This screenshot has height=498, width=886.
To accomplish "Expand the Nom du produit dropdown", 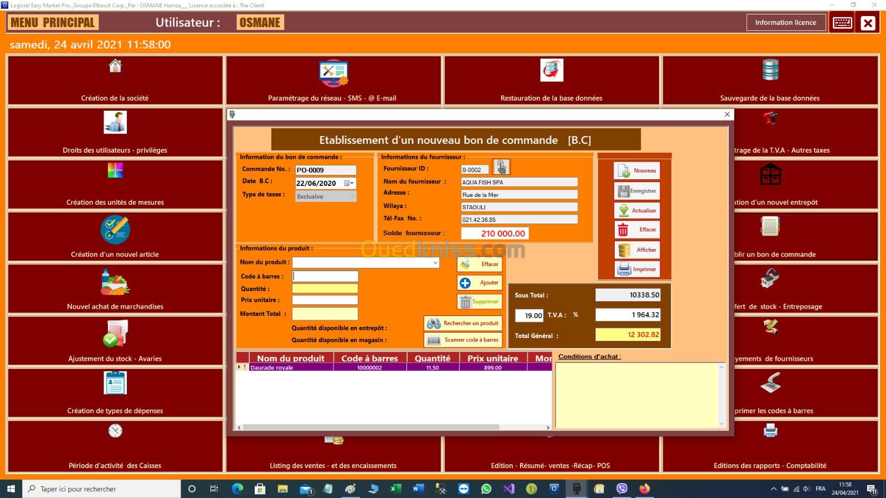I will click(435, 263).
